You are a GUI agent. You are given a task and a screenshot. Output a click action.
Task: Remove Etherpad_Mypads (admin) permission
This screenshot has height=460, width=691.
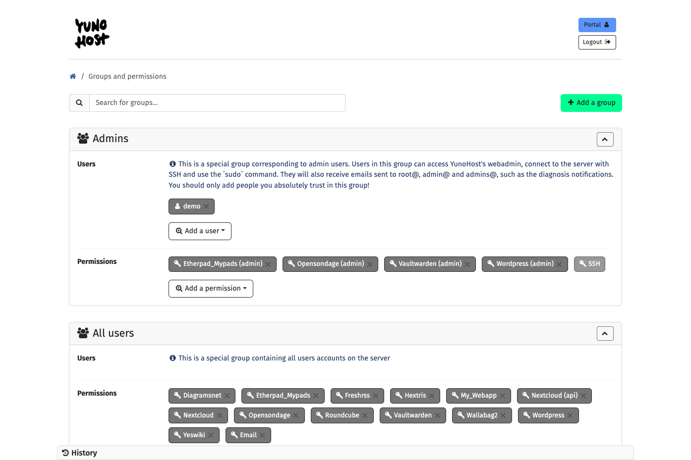tap(268, 264)
